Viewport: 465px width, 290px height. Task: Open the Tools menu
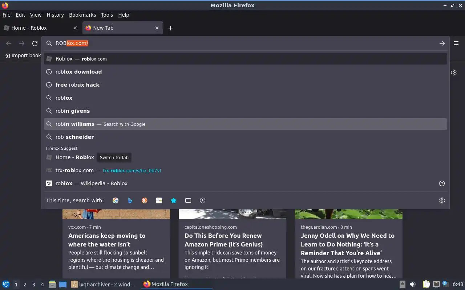click(107, 15)
